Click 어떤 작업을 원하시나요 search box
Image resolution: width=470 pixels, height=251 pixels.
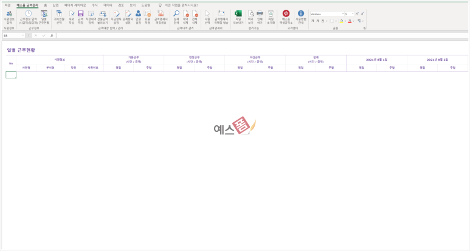coord(181,5)
